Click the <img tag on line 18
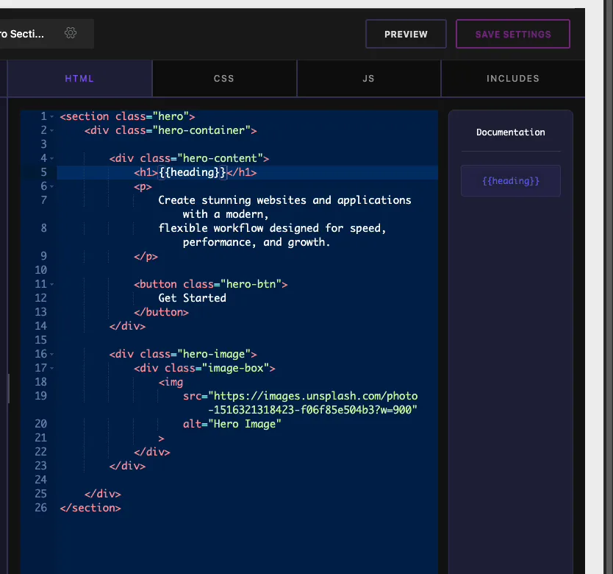The height and width of the screenshot is (574, 613). click(171, 382)
